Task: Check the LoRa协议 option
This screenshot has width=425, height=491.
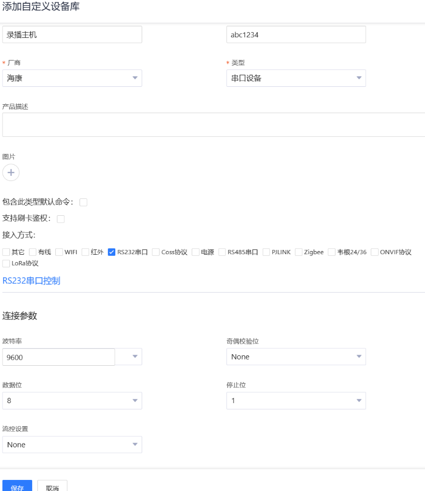Action: click(6, 263)
